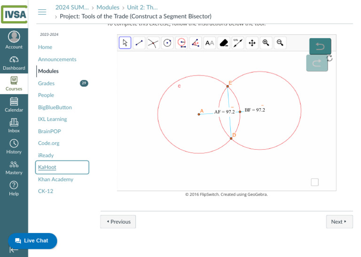Screen dimensions: 361x257
Task: Select the Segment tool
Action: point(139,43)
